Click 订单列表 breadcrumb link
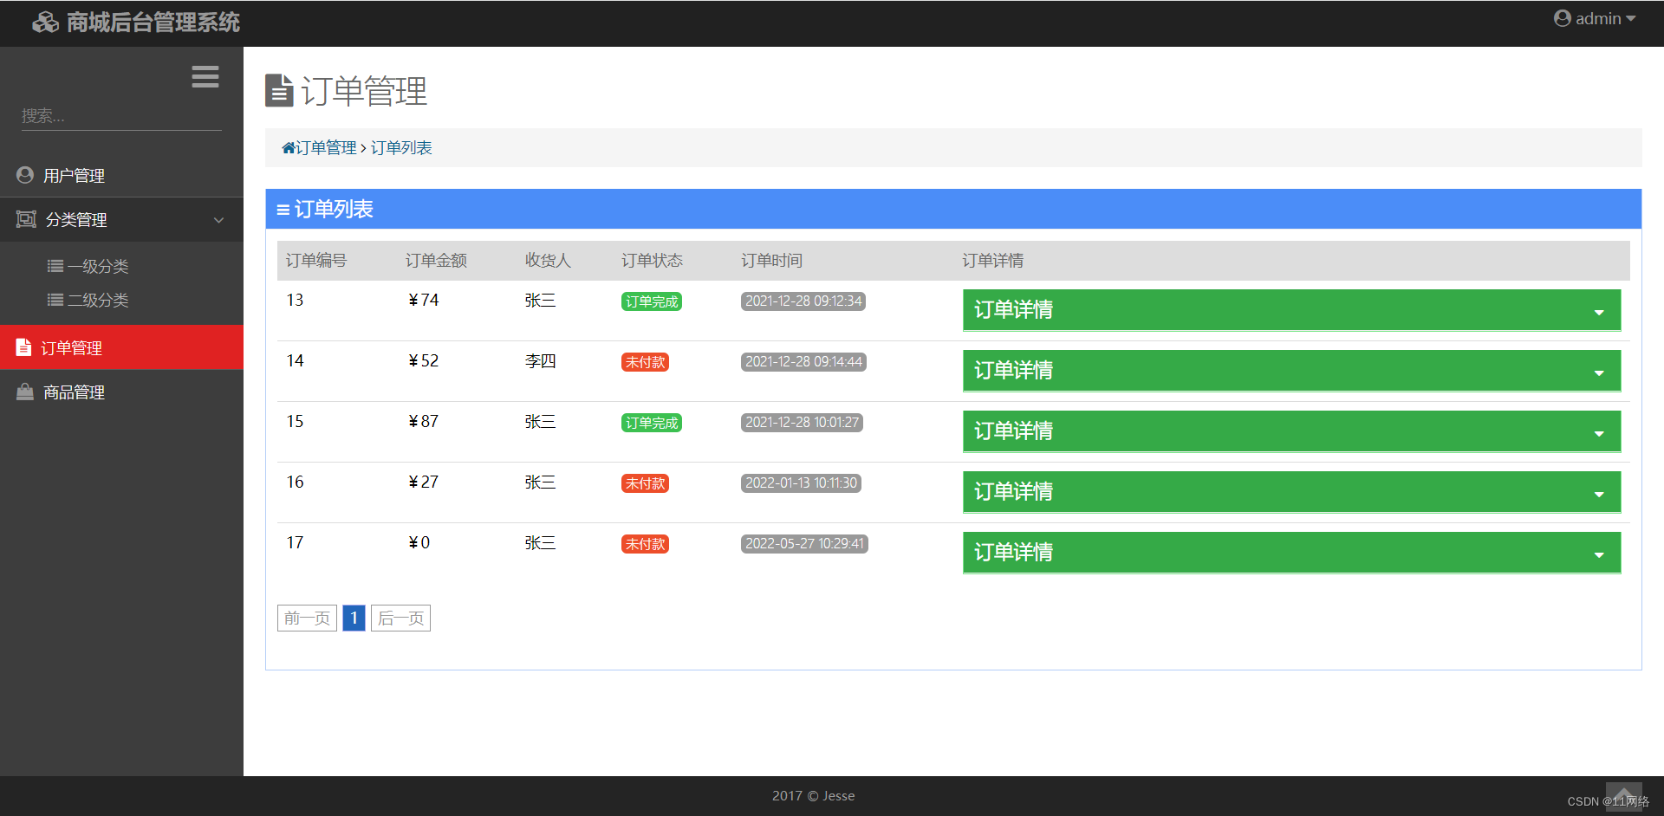Viewport: 1664px width, 816px height. click(x=401, y=148)
